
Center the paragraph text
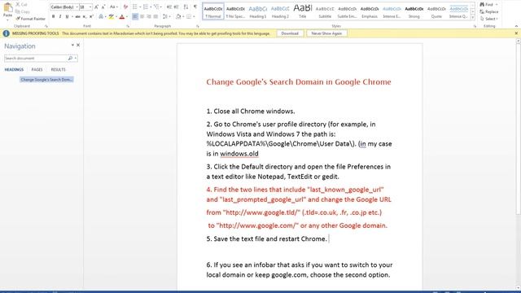(142, 16)
